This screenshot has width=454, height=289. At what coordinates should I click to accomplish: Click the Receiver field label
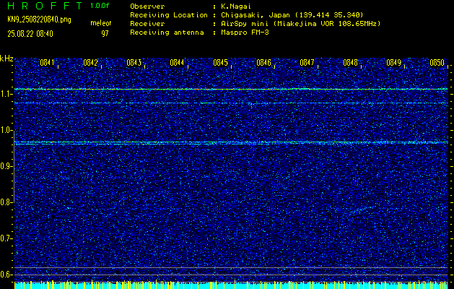coord(147,24)
